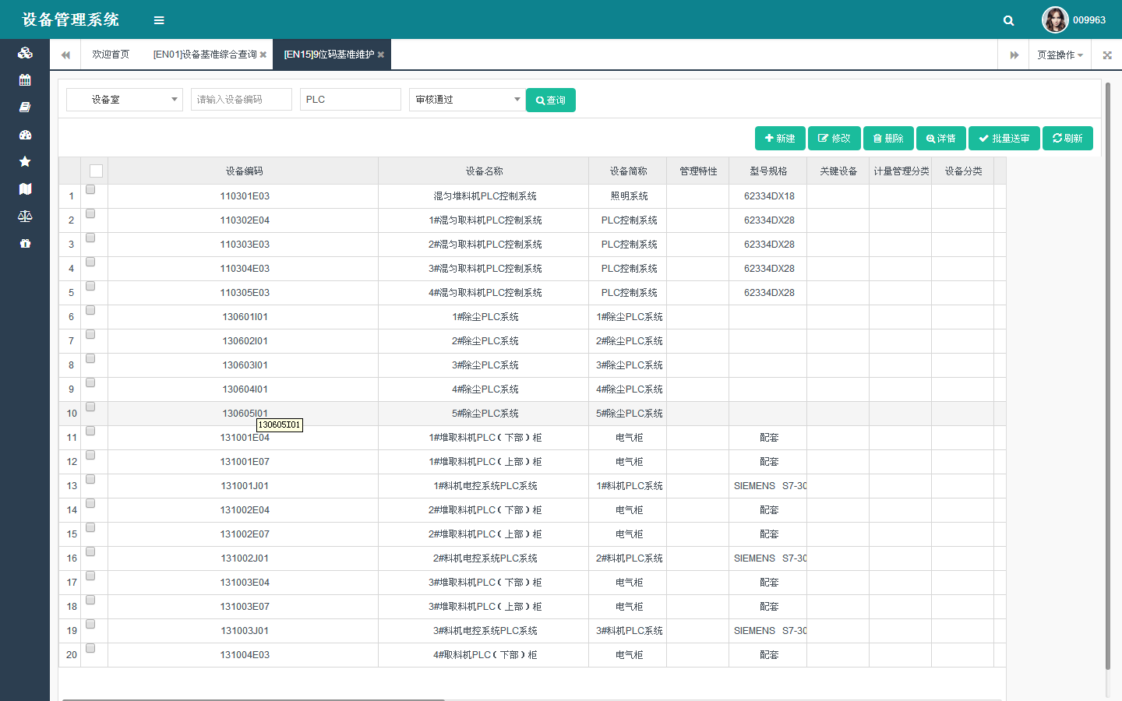Click the cubes icon in the sidebar
Viewport: 1122px width, 701px height.
[x=25, y=53]
